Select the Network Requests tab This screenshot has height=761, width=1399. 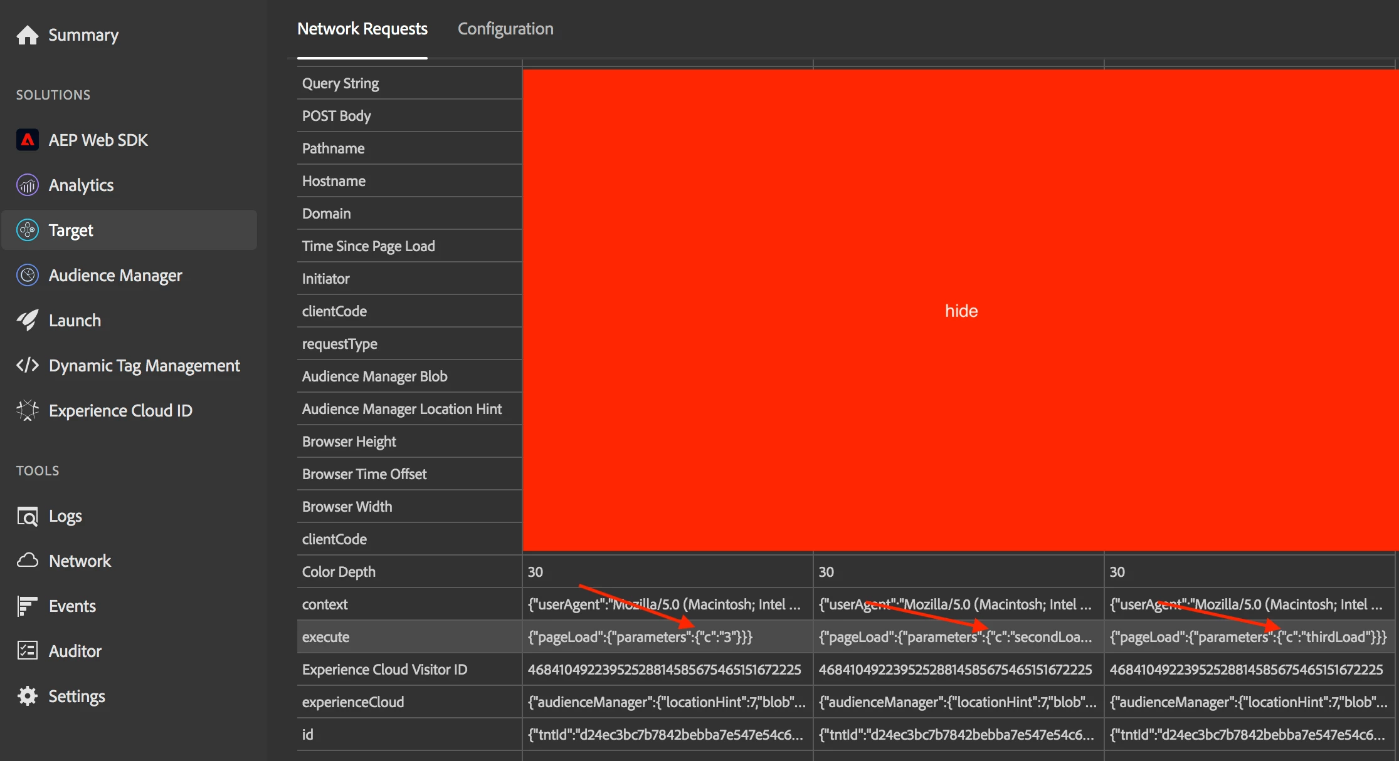pyautogui.click(x=362, y=29)
